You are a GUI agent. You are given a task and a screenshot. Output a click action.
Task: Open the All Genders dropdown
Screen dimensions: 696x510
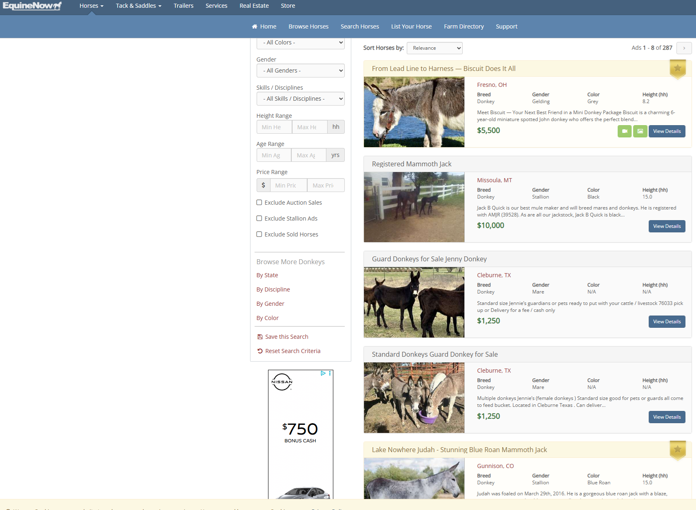[301, 71]
